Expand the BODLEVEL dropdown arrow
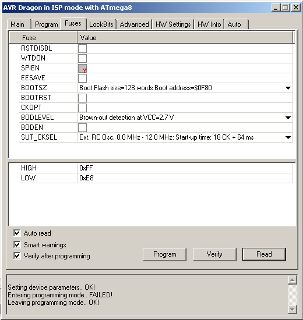Screen dimensions: 303x320 [288, 118]
